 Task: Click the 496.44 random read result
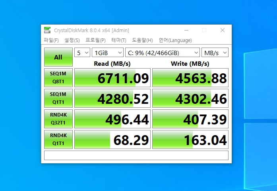pyautogui.click(x=112, y=119)
